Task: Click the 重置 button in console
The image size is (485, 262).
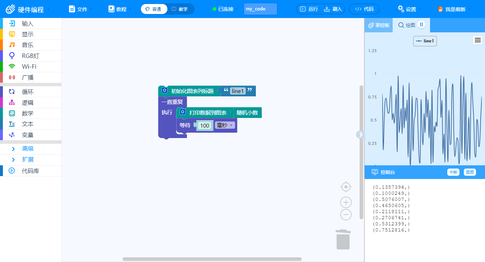Action: [x=470, y=172]
